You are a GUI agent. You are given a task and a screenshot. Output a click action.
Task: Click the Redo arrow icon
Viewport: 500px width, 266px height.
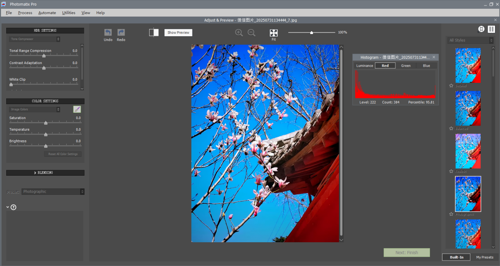[x=121, y=32]
